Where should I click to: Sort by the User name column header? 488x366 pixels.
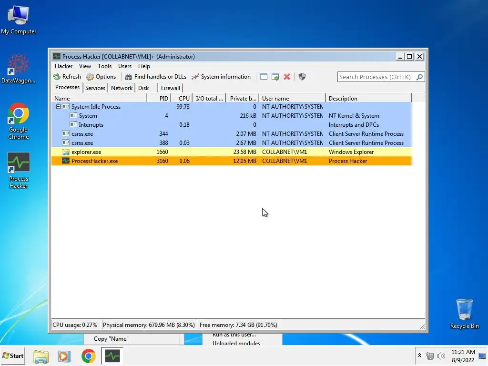tap(292, 98)
